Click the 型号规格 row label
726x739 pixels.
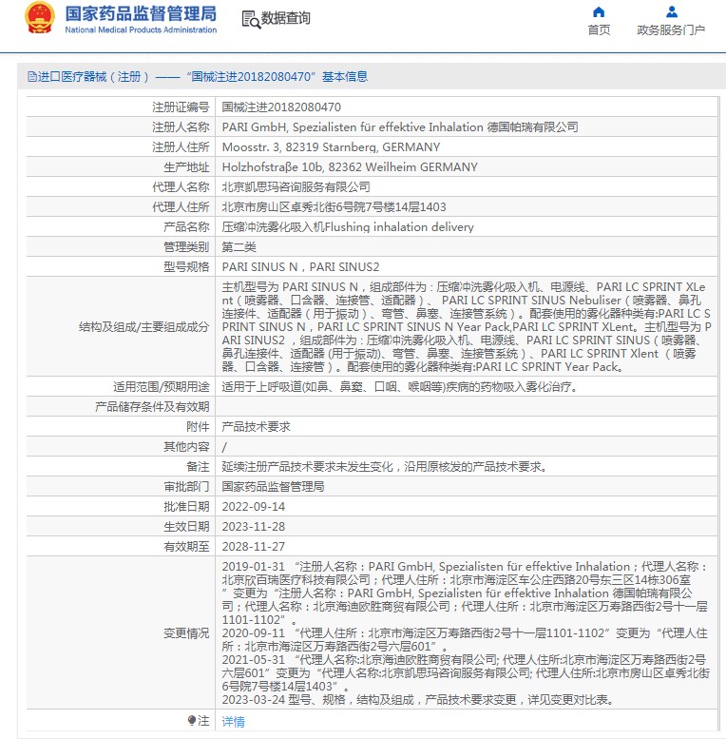pos(186,266)
